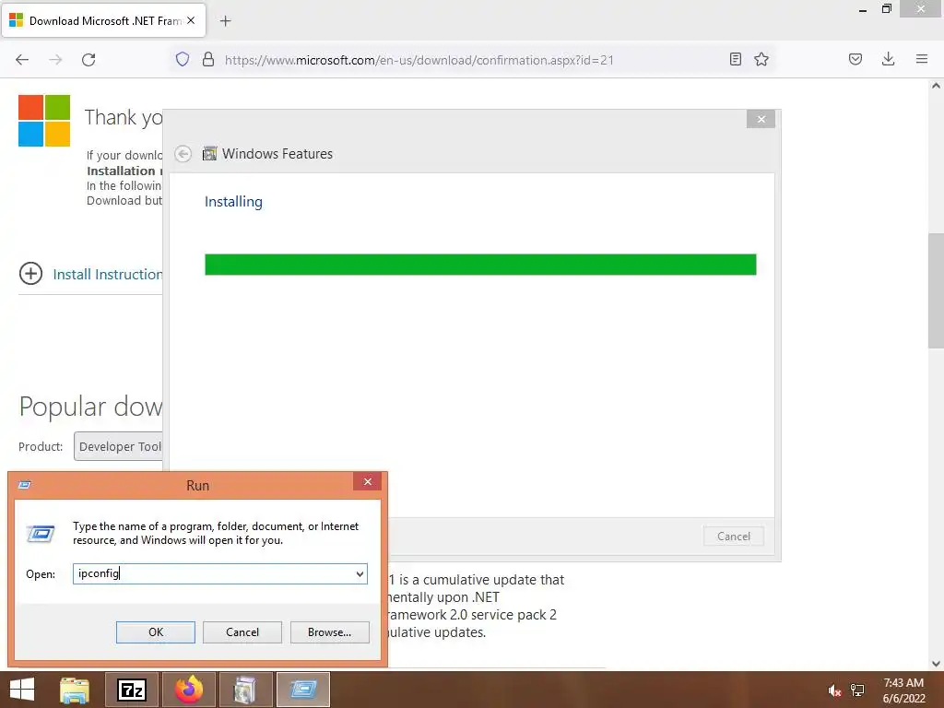Viewport: 944px width, 708px height.
Task: Open the taskbar clock showing 7:43 AM
Action: 903,690
